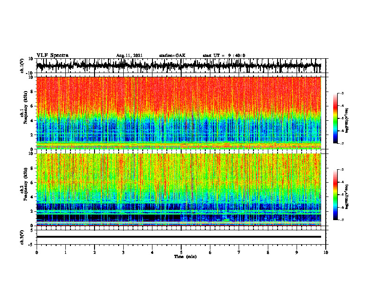Click the "start UT = 9:40:0" text

pyautogui.click(x=224, y=55)
